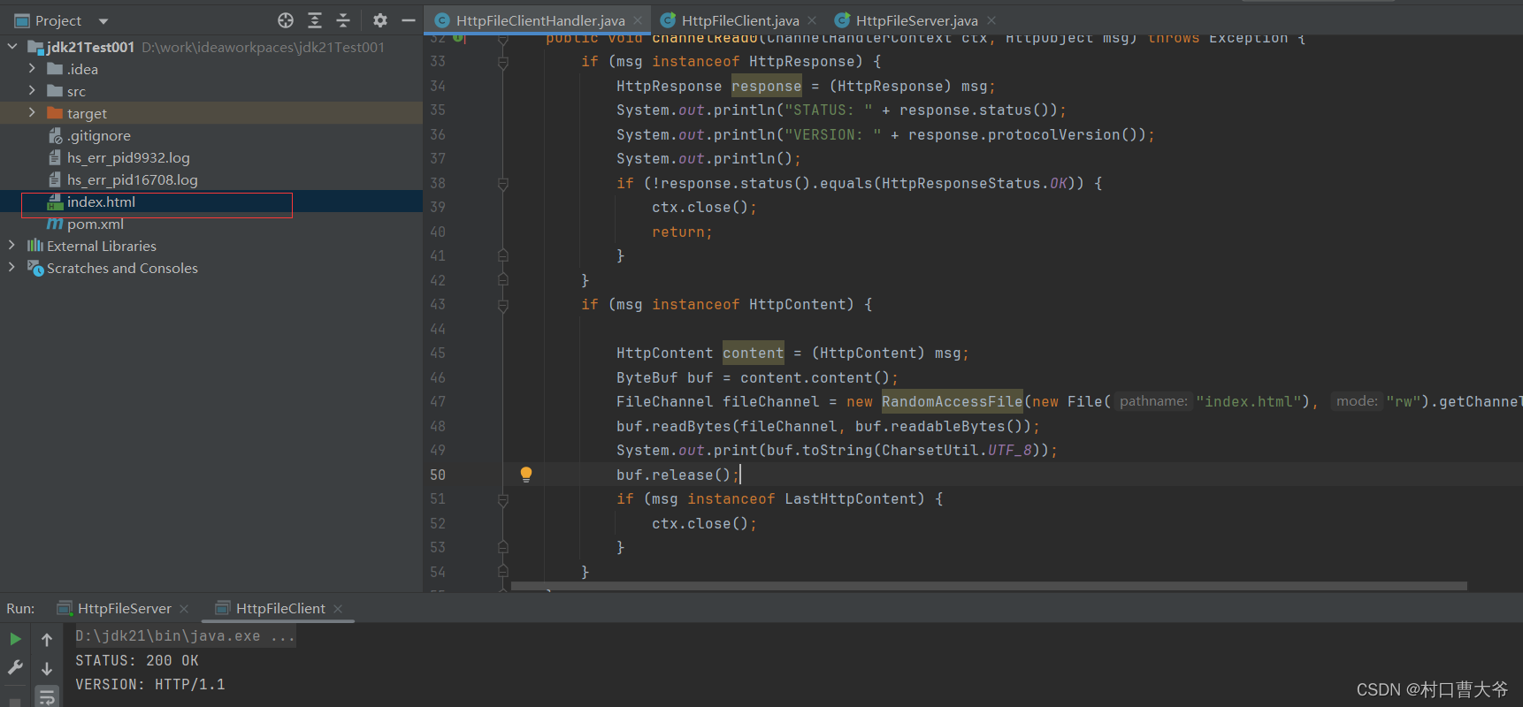
Task: Switch to HttpFileServer.java tab
Action: coord(916,20)
